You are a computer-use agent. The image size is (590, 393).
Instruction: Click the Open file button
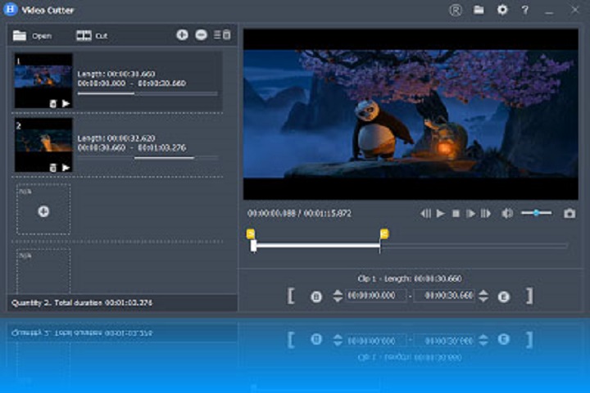(31, 36)
